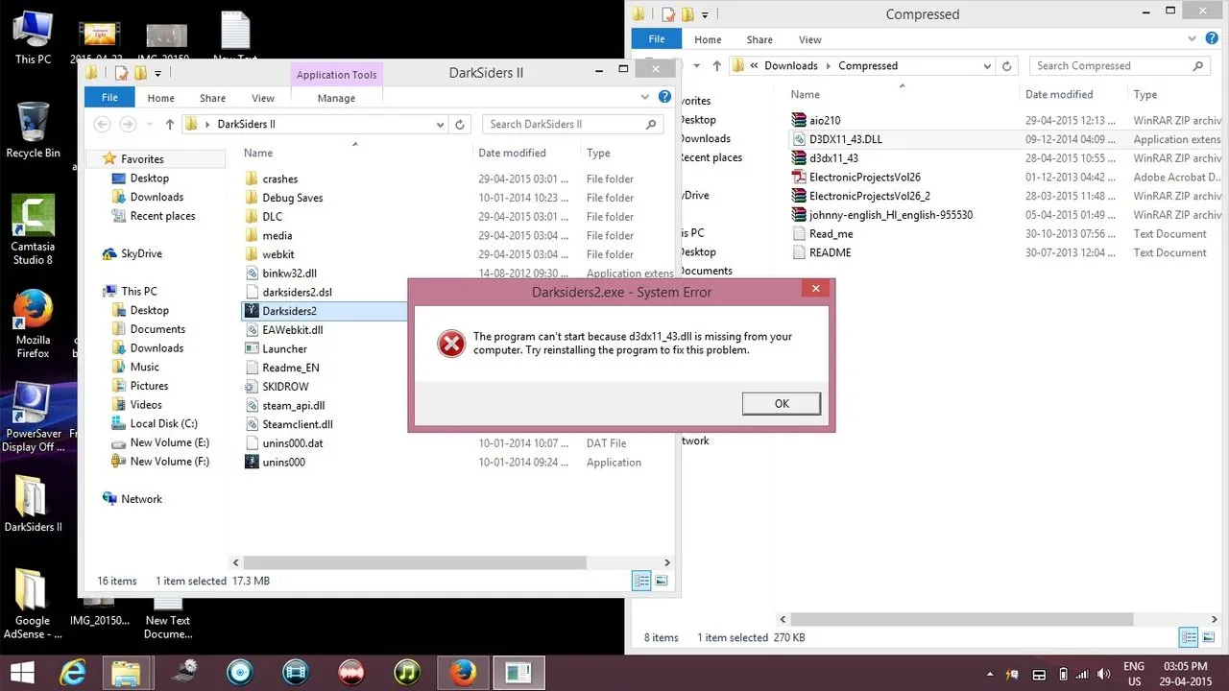Select Google AdSense folder on desktop
Viewport: 1229px width, 691px height.
click(x=33, y=605)
